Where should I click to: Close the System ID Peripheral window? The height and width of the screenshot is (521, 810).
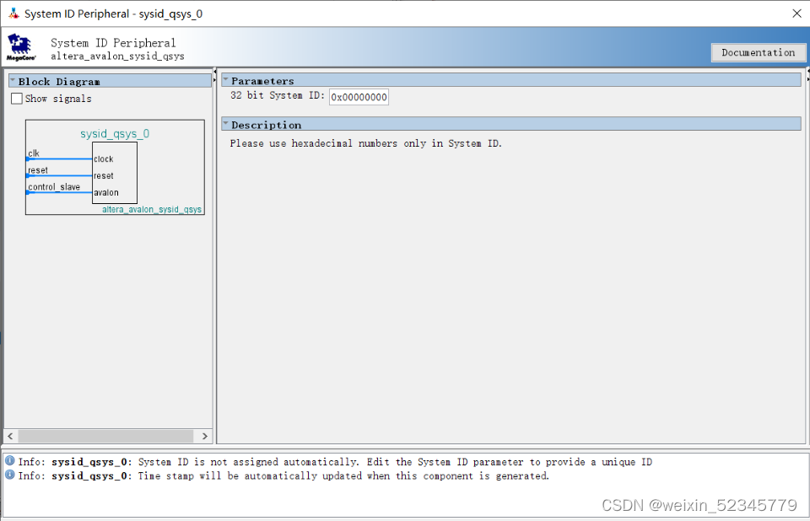[796, 13]
